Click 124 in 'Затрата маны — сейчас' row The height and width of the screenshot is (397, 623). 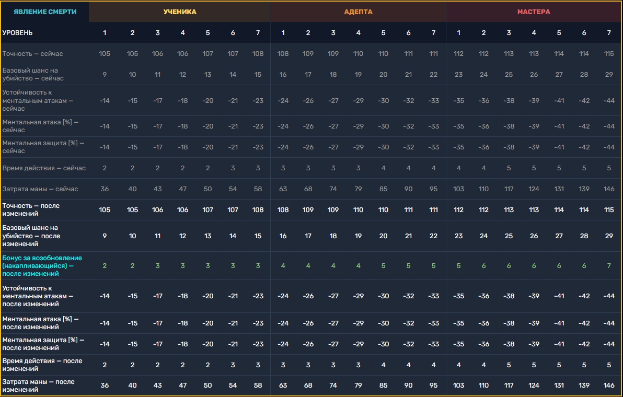[534, 189]
